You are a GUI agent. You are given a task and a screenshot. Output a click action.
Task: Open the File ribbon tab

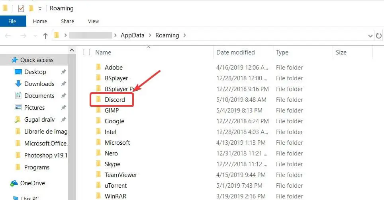tap(13, 21)
